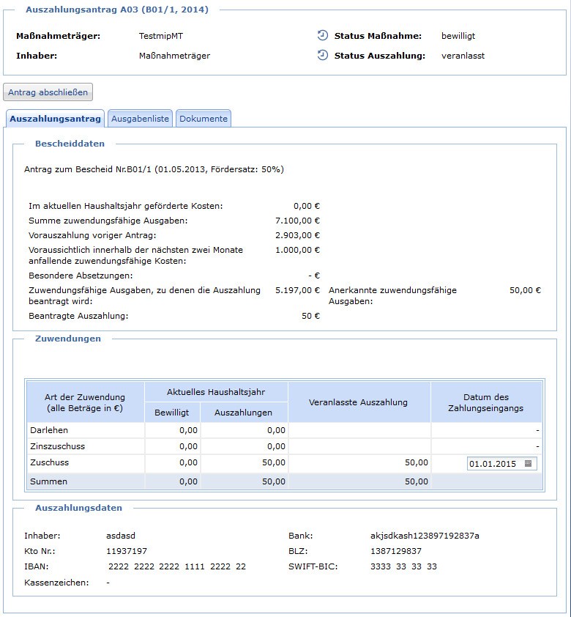Click the SWIFT-BIC value 3333 33 33 33
Image resolution: width=571 pixels, height=617 pixels.
(x=403, y=566)
